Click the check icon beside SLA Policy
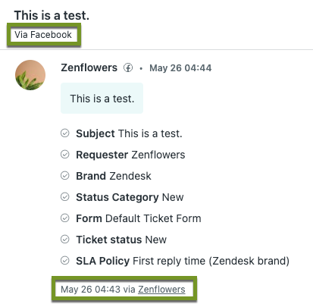Screen dimensions: 313x304 [x=65, y=260]
